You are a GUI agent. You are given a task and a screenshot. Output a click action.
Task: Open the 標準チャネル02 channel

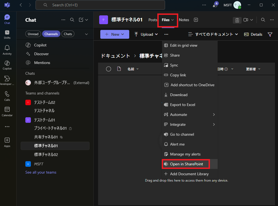55,155
